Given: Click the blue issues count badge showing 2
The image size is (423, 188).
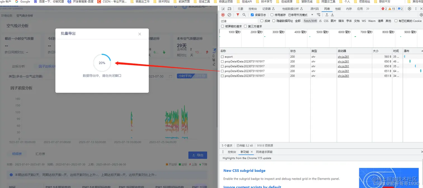Looking at the screenshot, I should [400, 9].
